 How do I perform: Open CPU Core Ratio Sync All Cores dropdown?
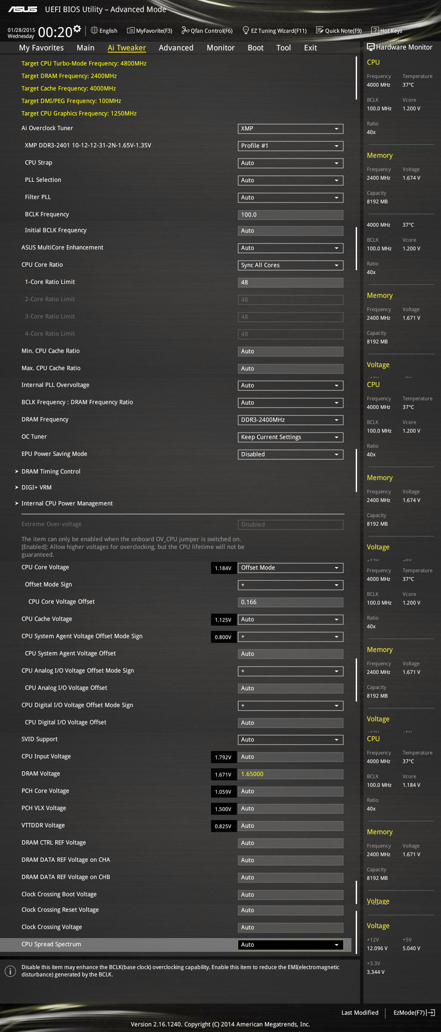click(x=291, y=265)
